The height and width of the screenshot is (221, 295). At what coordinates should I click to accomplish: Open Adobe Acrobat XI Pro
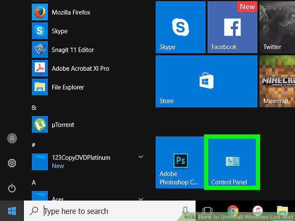pyautogui.click(x=87, y=68)
